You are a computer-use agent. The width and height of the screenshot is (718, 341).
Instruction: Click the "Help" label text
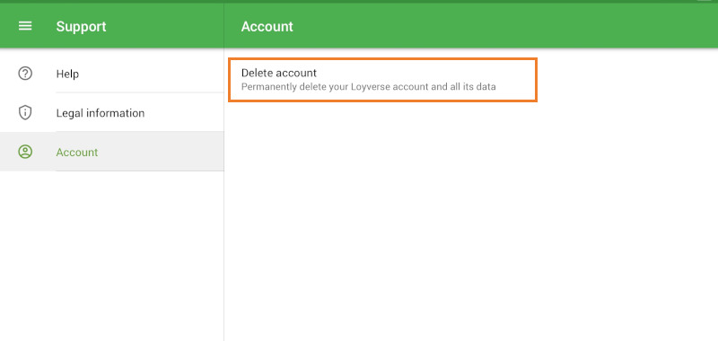click(67, 74)
